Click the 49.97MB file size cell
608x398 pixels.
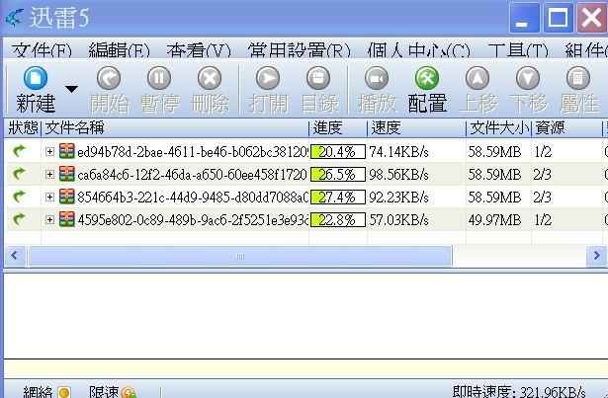click(x=494, y=220)
